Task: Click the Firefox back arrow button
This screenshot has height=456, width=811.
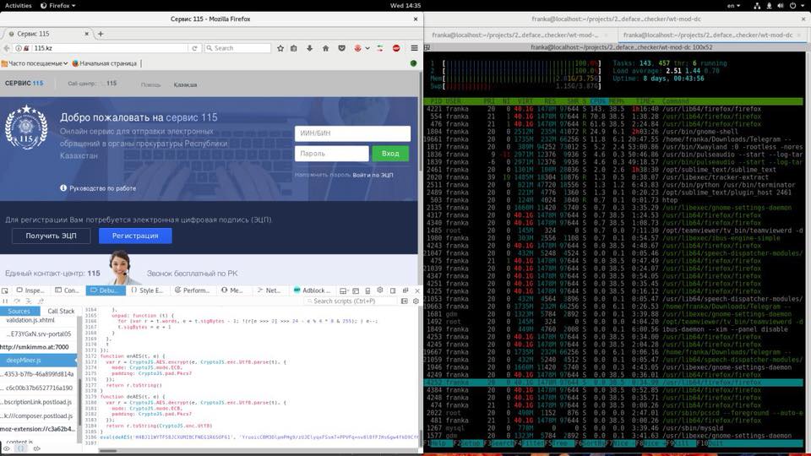Action: pos(6,48)
